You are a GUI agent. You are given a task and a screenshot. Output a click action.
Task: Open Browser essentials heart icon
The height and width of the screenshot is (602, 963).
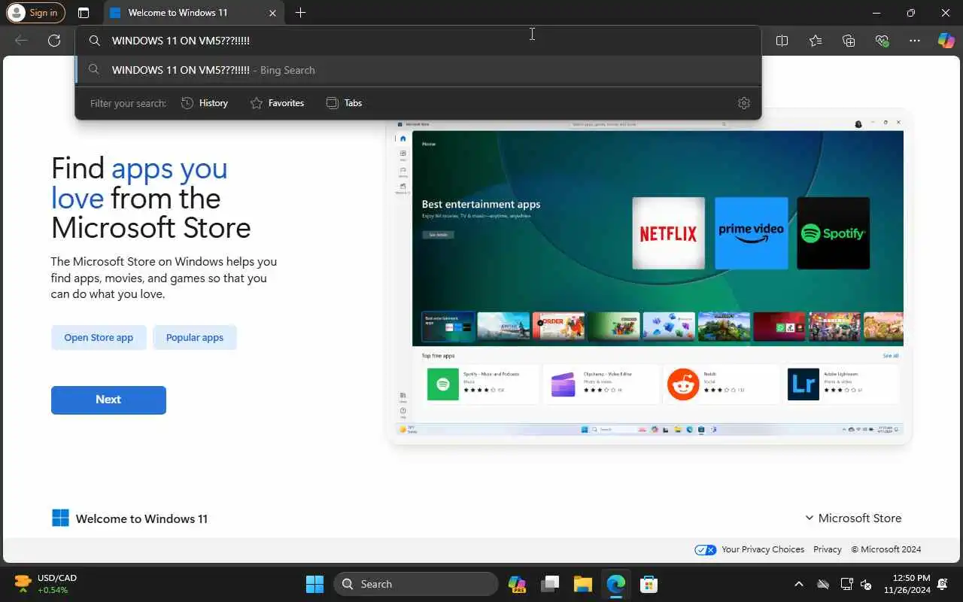882,41
